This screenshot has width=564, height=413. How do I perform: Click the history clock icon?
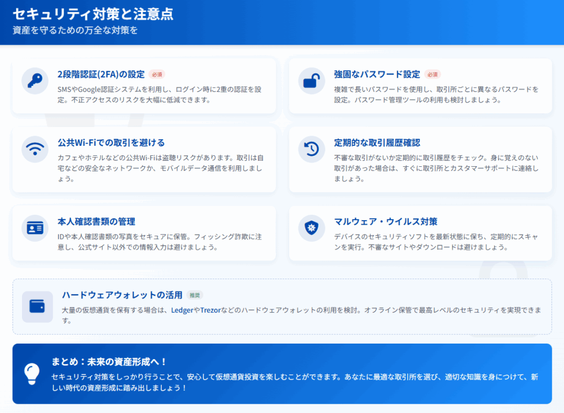[312, 149]
